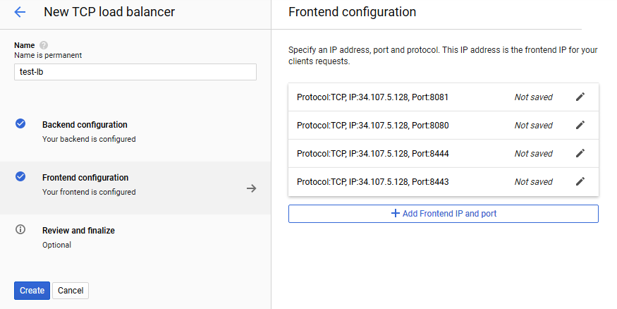Click the Frontend configuration right arrow
Image resolution: width=617 pixels, height=309 pixels.
point(251,188)
